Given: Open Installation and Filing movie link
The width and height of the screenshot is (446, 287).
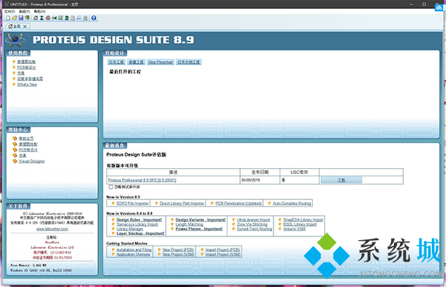Looking at the screenshot, I should coord(134,250).
